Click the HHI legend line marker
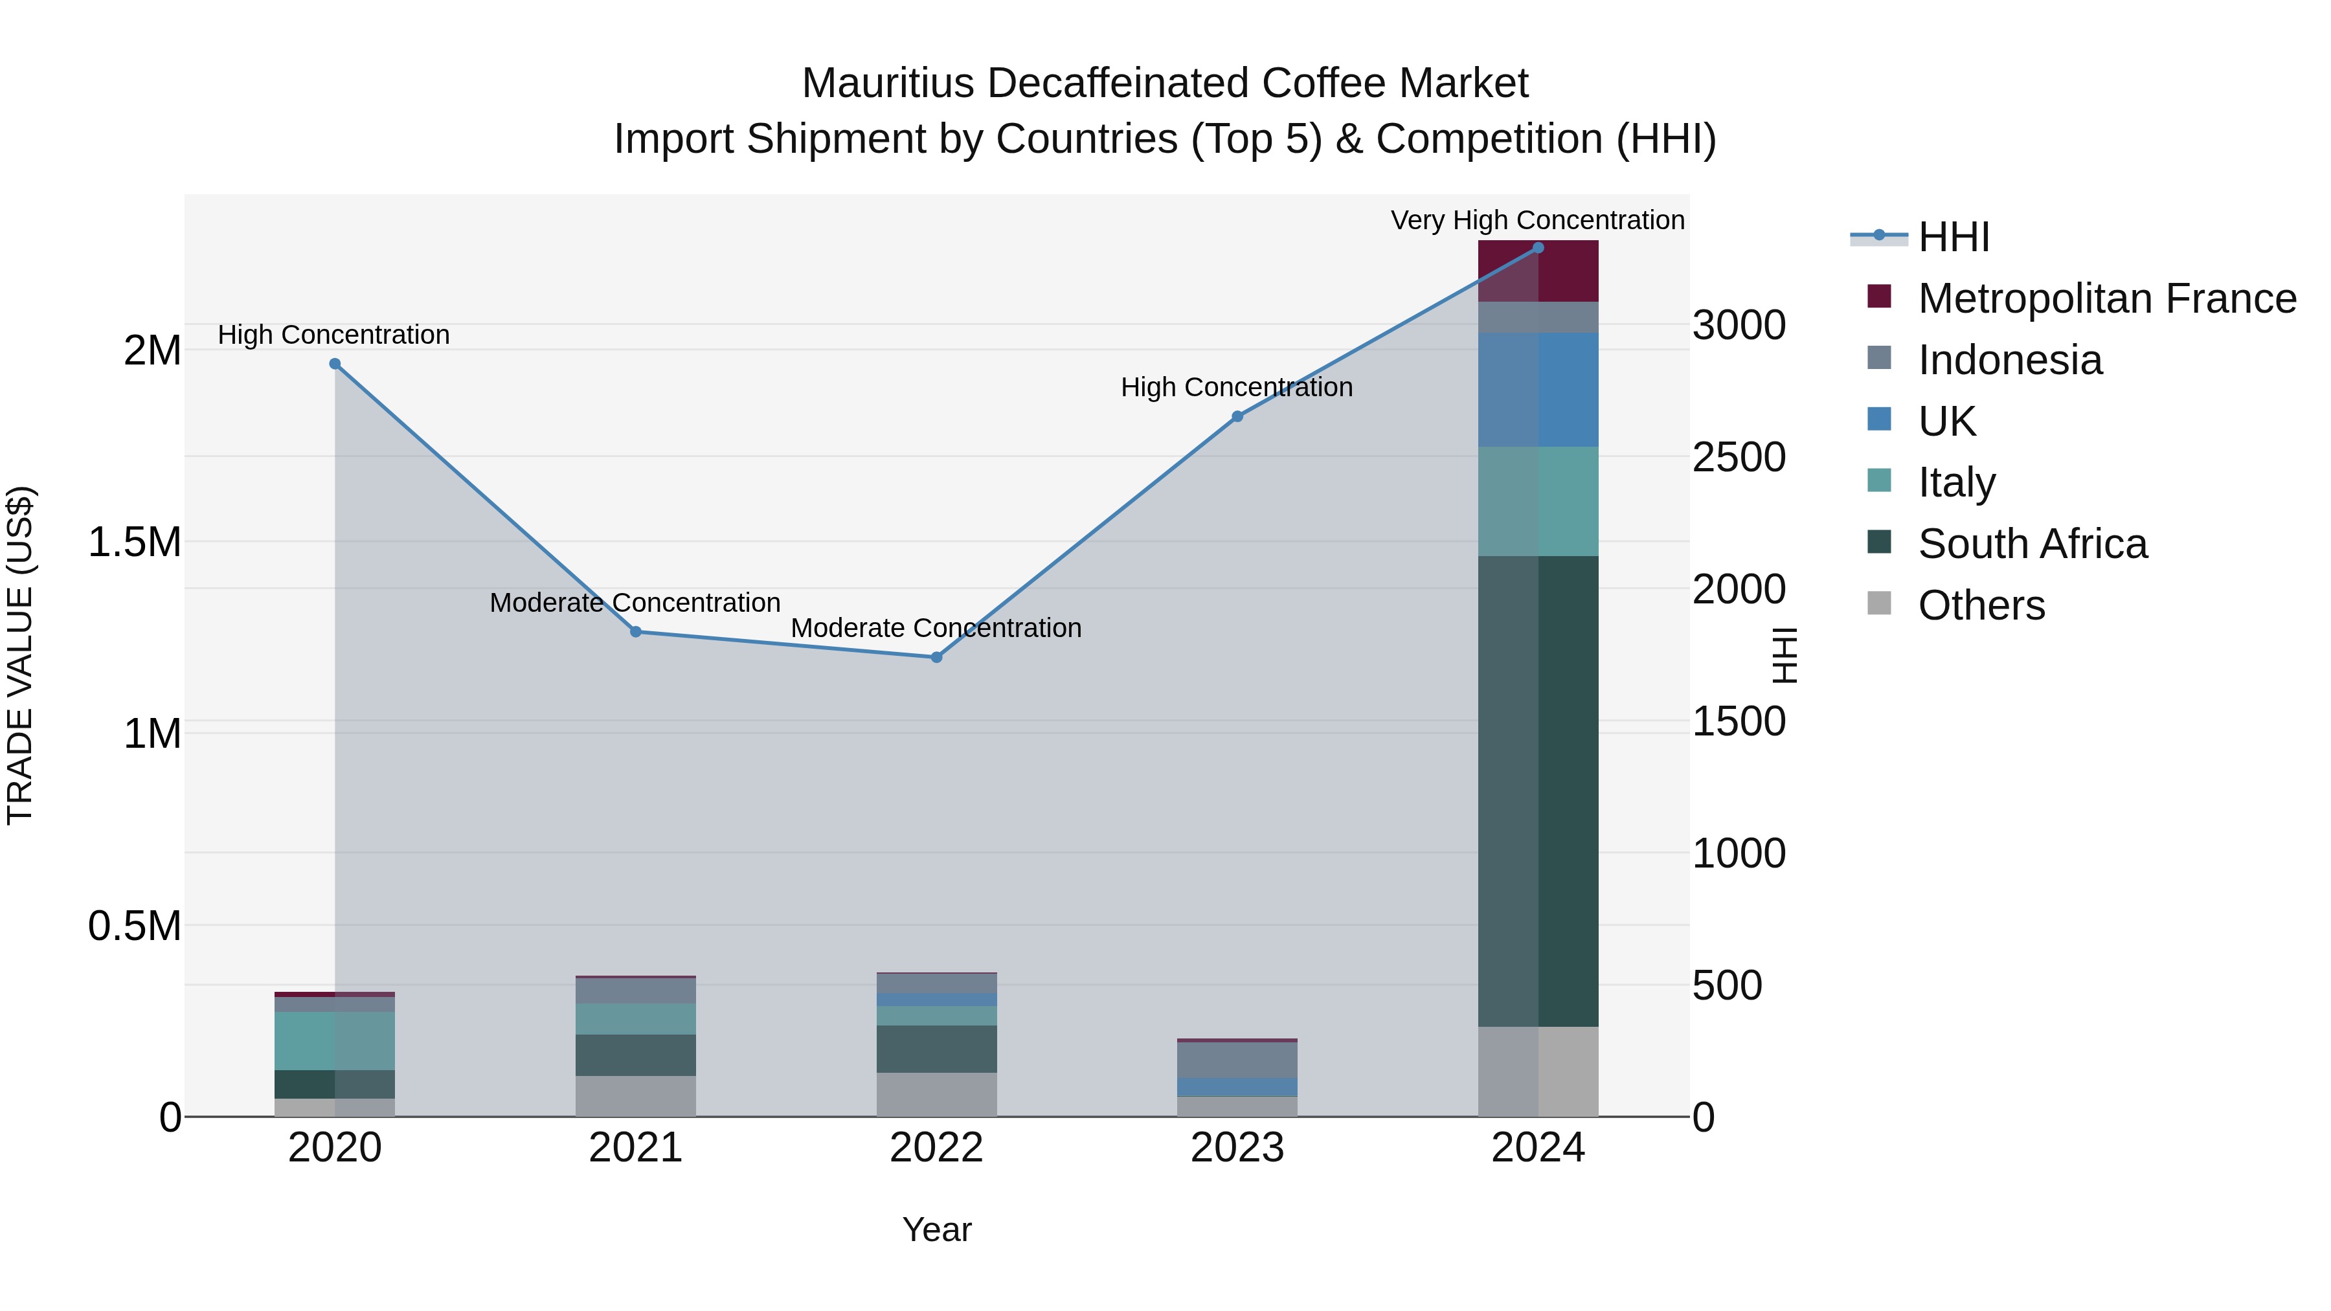 1880,235
